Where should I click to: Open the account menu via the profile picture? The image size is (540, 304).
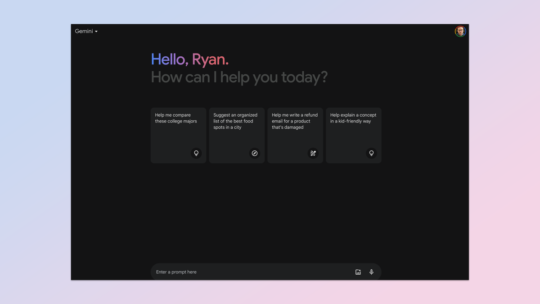[x=460, y=31]
